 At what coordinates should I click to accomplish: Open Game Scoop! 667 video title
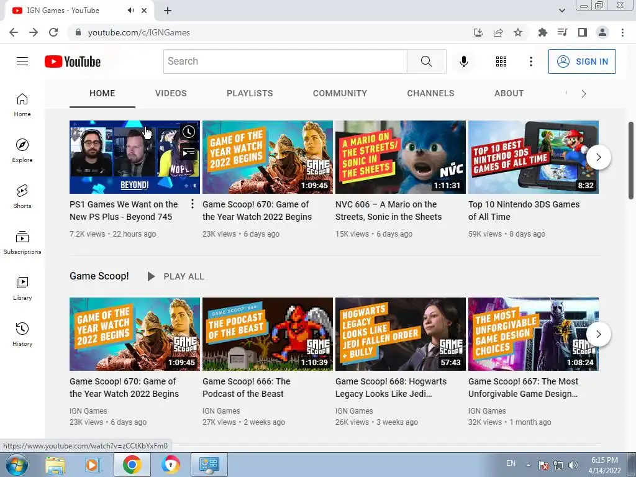tap(523, 388)
